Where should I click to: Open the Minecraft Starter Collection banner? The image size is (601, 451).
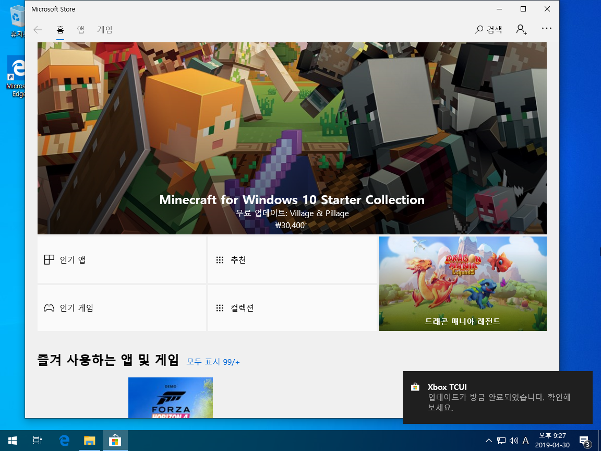tap(292, 138)
